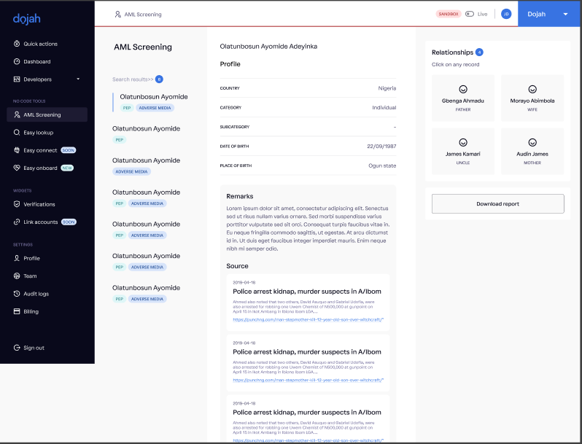Click the JD user avatar
The height and width of the screenshot is (444, 582).
(x=506, y=14)
